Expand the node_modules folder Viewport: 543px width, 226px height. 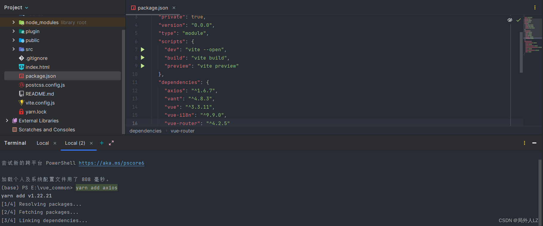(13, 22)
